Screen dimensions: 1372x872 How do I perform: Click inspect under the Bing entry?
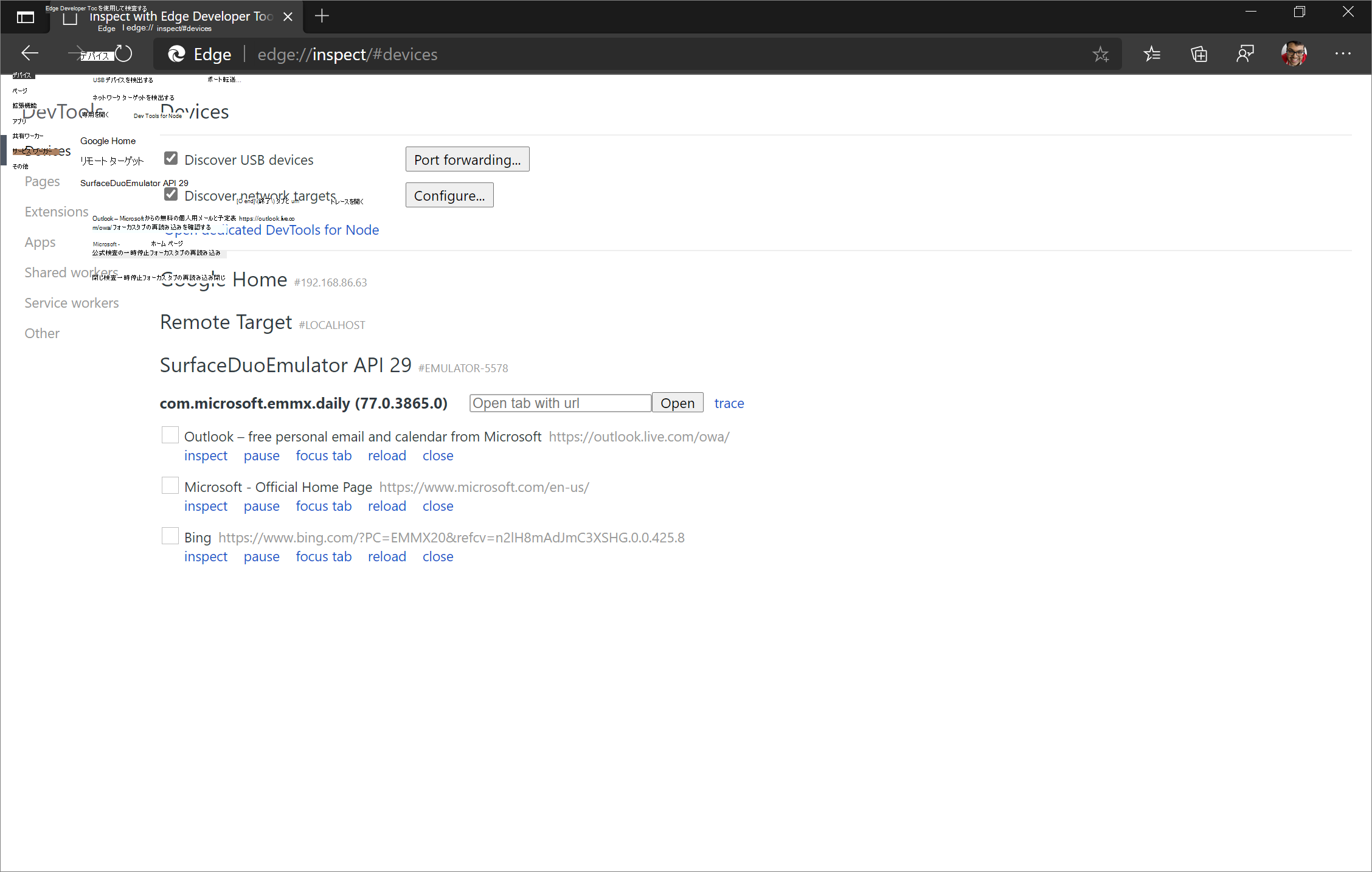(206, 556)
